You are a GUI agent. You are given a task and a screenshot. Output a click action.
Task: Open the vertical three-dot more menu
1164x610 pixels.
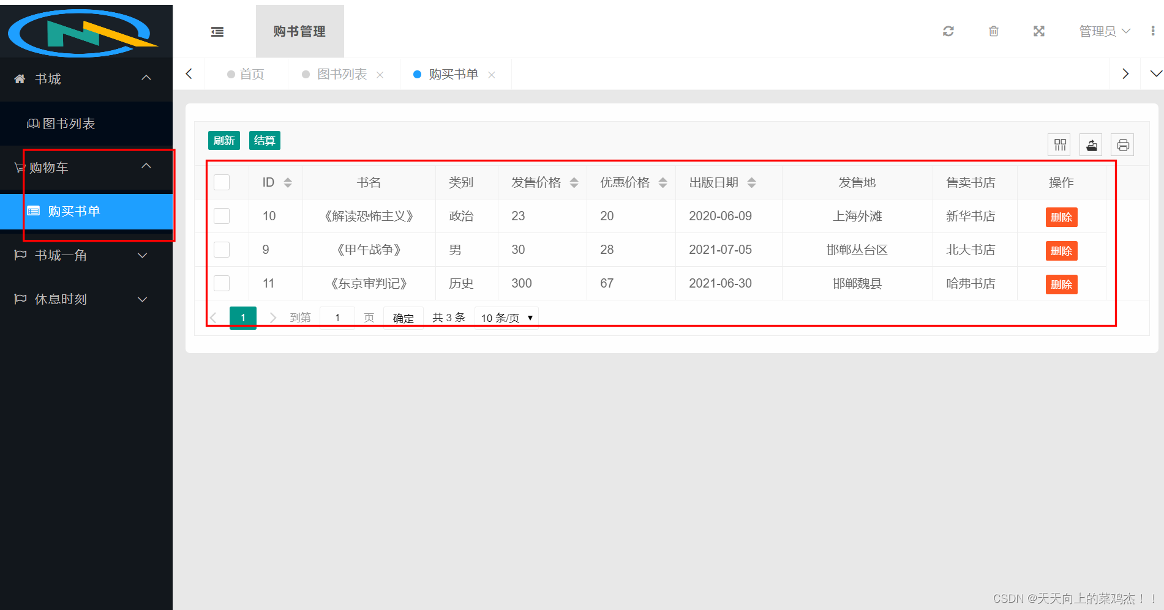(x=1153, y=31)
